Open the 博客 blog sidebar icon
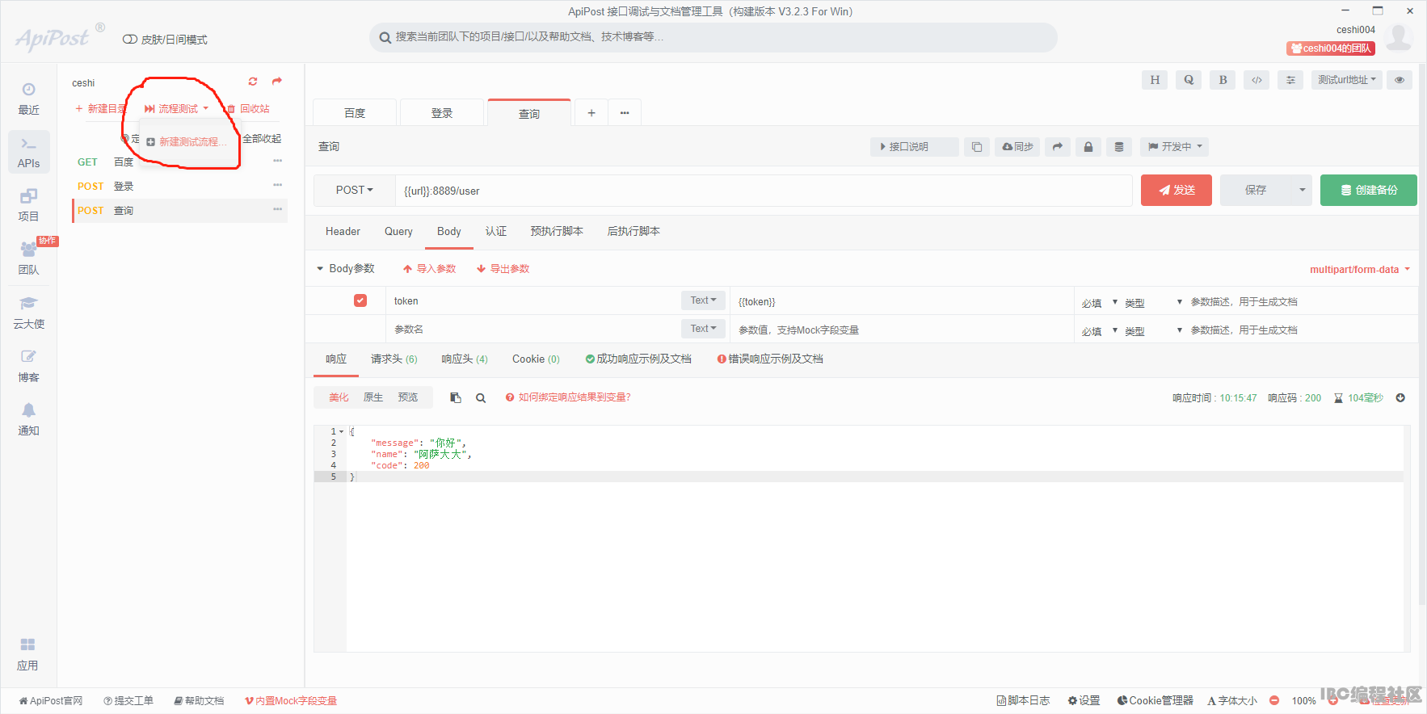The width and height of the screenshot is (1427, 714). pos(28,366)
